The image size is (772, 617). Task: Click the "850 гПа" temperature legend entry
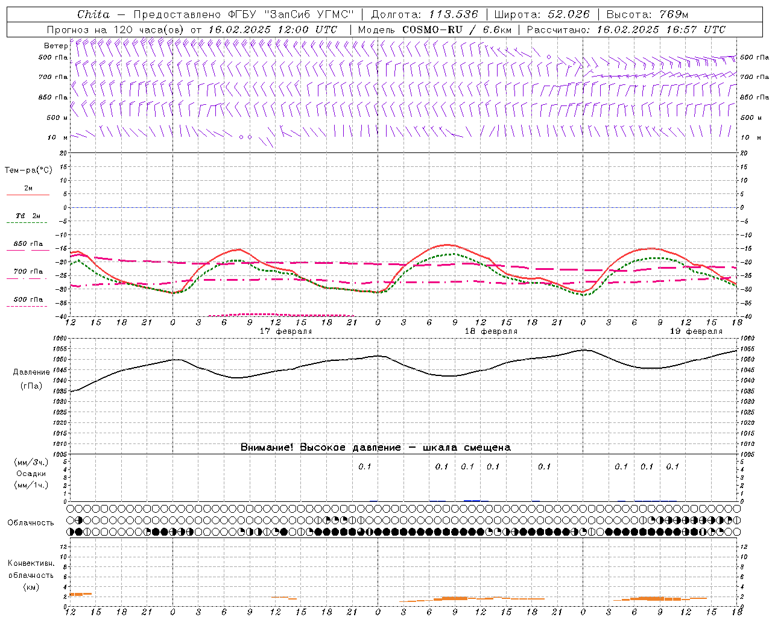[x=28, y=244]
